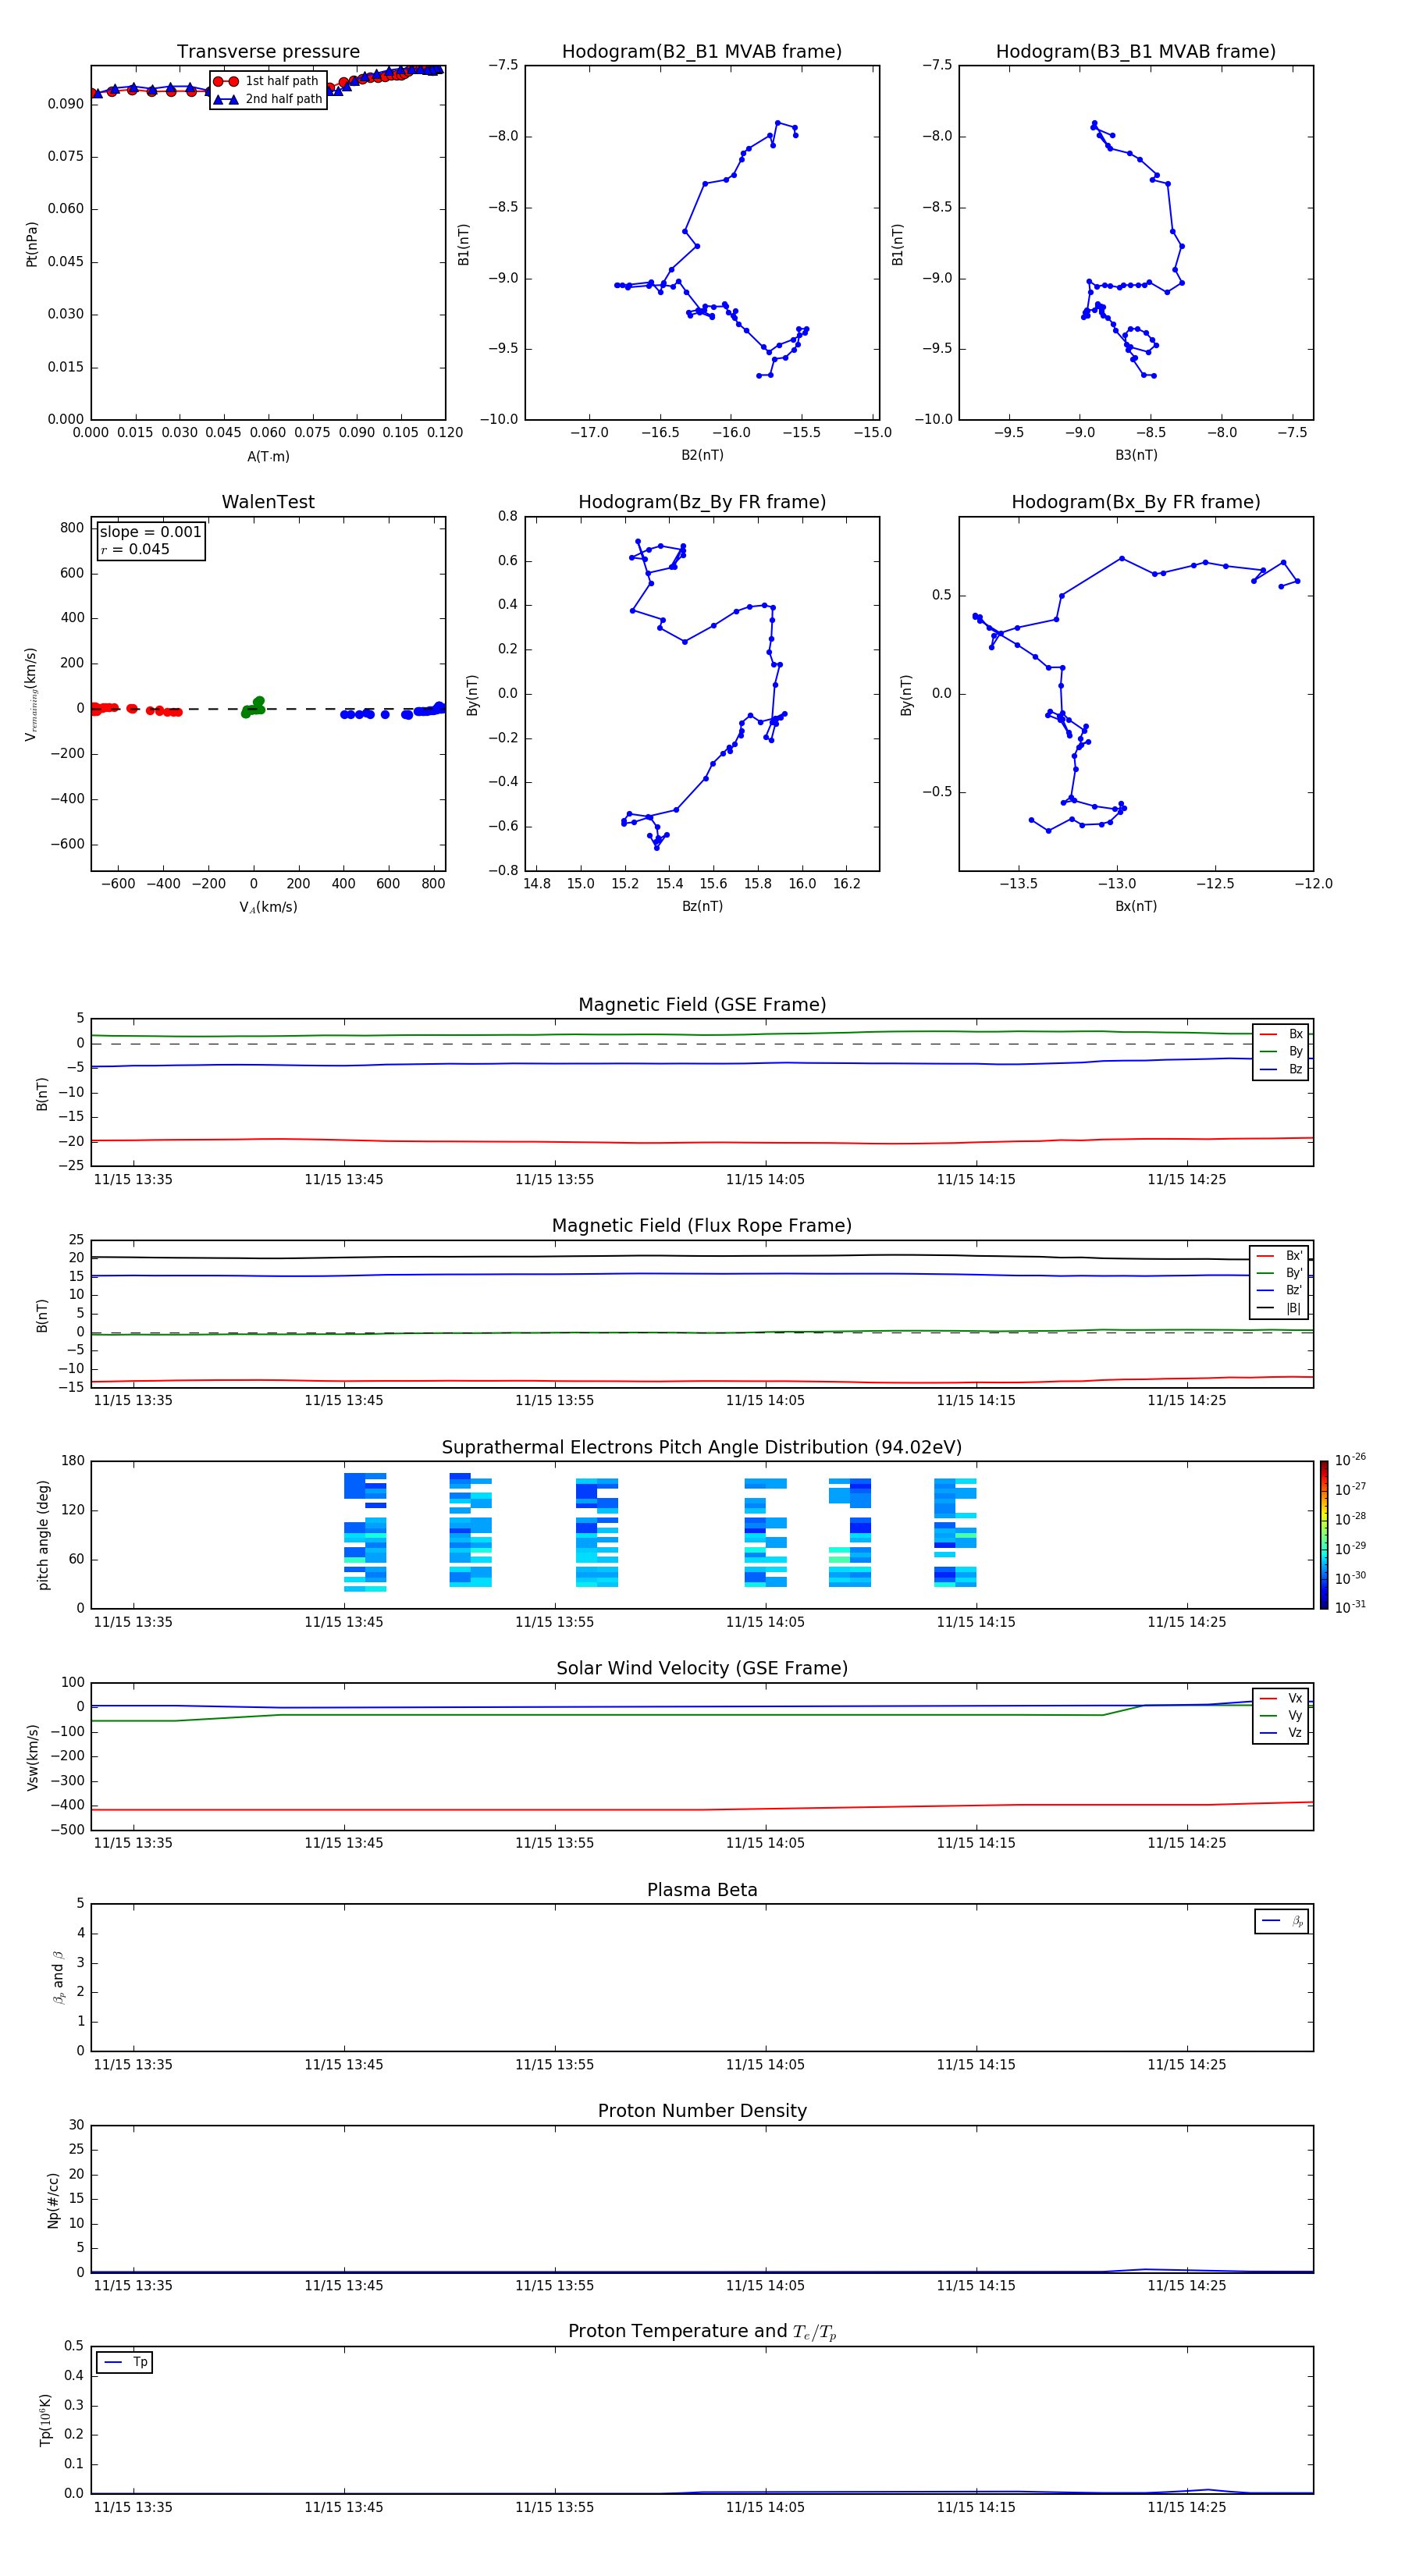Click the beta_p legend box

coord(1281,1921)
